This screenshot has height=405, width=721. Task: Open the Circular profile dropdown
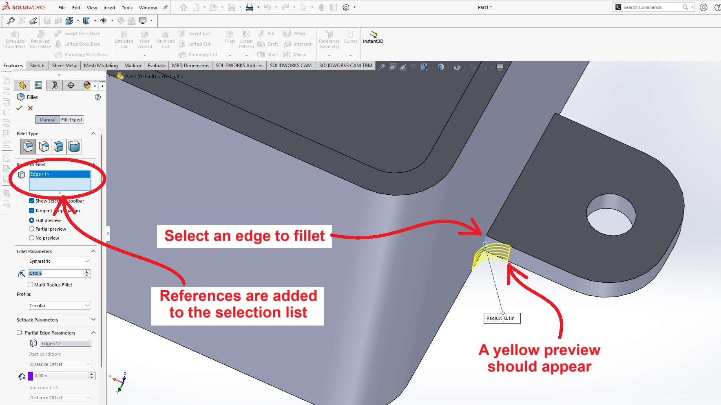point(59,306)
